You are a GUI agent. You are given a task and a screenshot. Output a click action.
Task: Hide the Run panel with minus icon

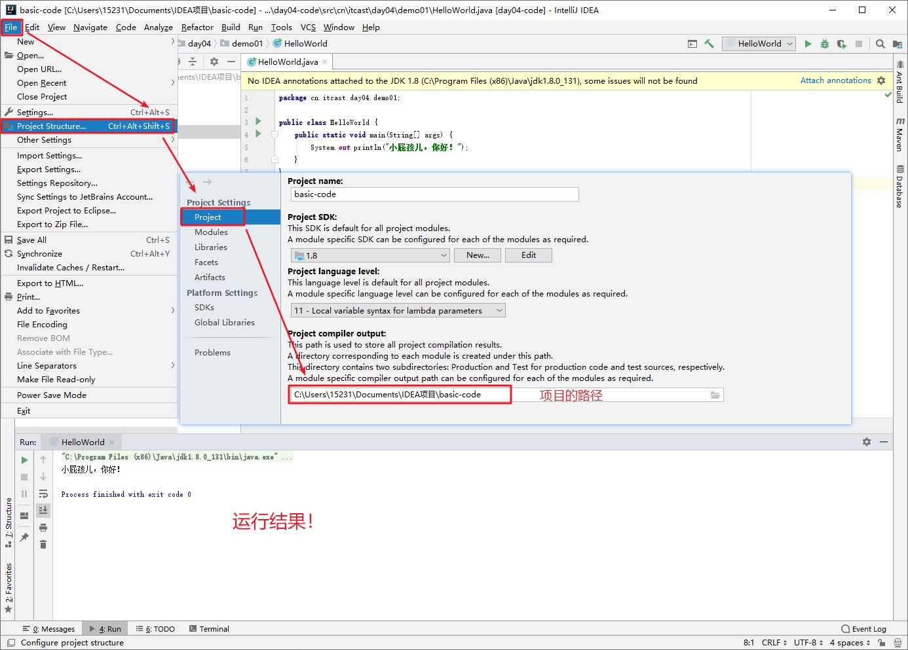884,442
